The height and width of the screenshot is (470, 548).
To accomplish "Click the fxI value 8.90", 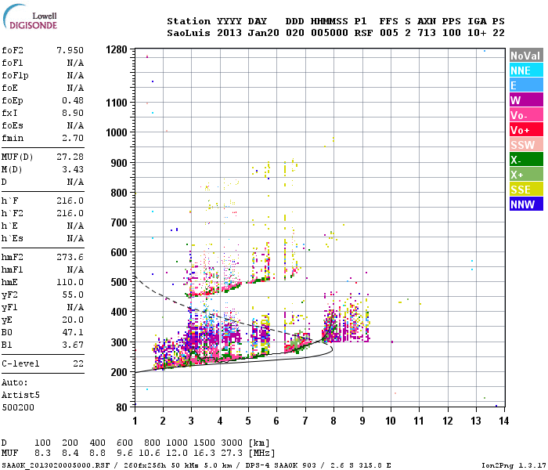I will (x=73, y=113).
